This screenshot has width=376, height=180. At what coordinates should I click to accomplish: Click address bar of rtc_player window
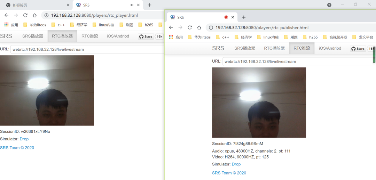coord(103,15)
